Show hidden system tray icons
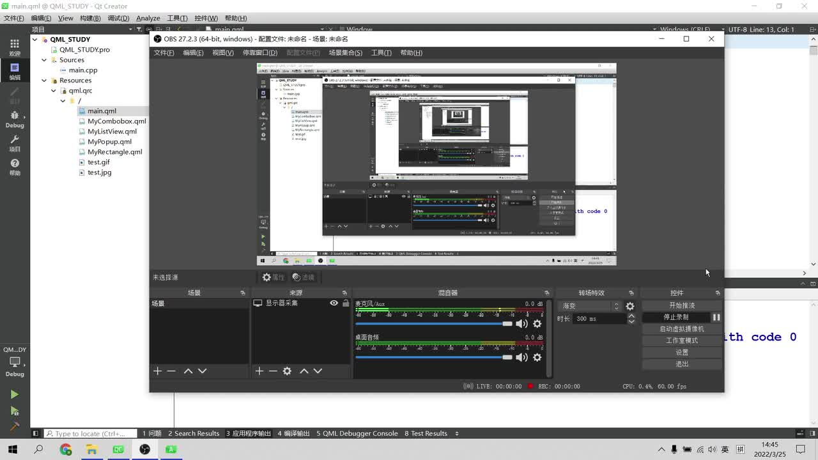 click(662, 449)
